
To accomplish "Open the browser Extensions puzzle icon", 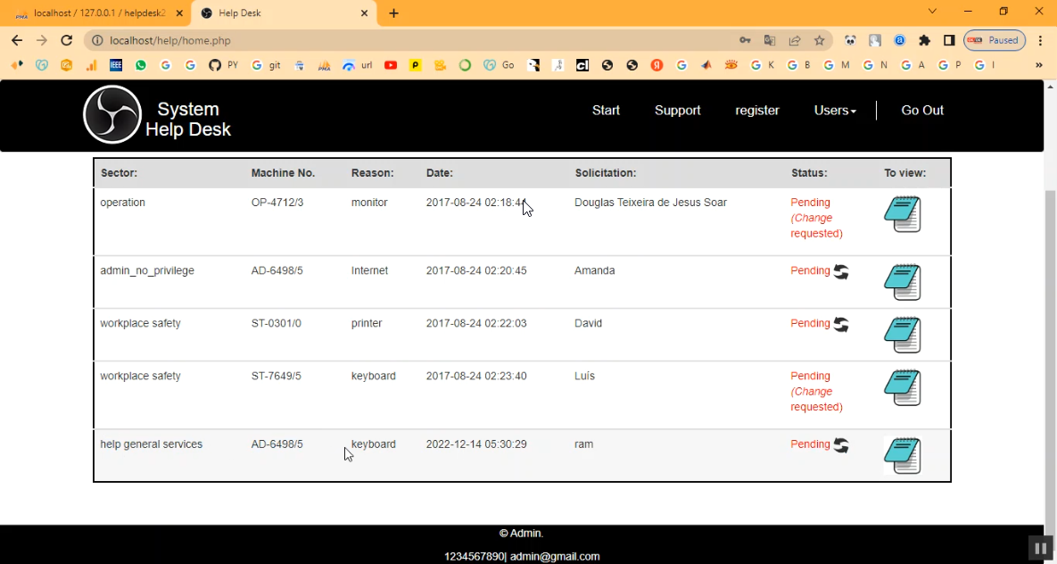I will 924,40.
